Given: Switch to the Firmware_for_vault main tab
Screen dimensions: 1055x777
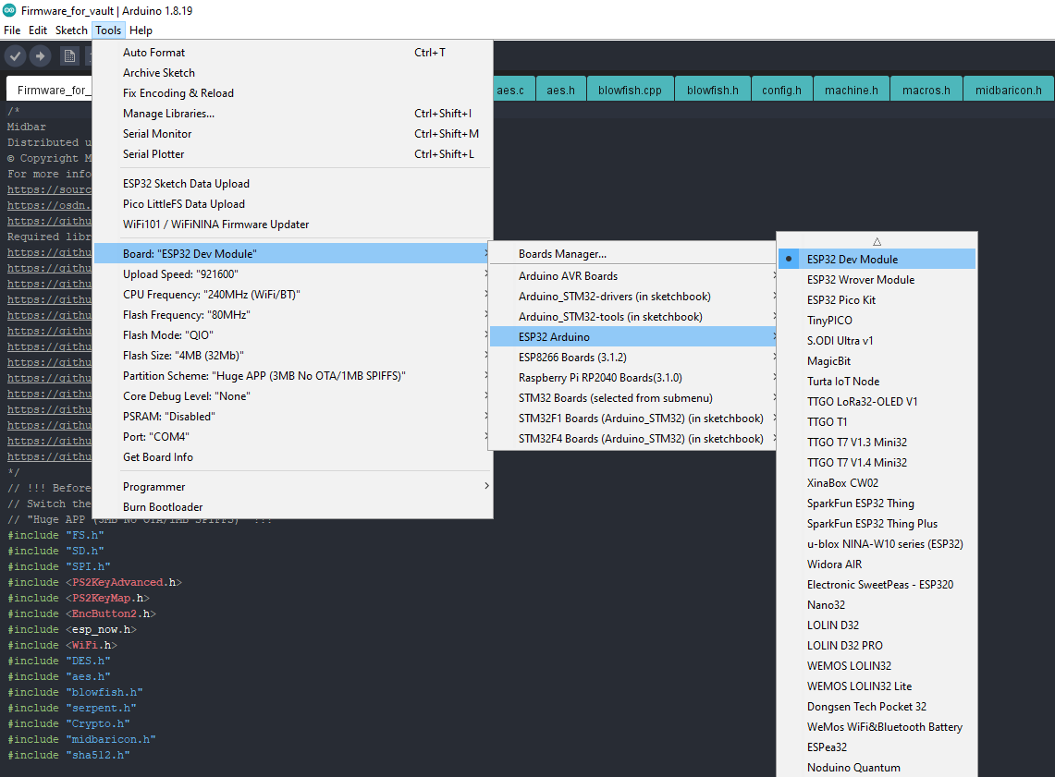Looking at the screenshot, I should click(x=50, y=90).
